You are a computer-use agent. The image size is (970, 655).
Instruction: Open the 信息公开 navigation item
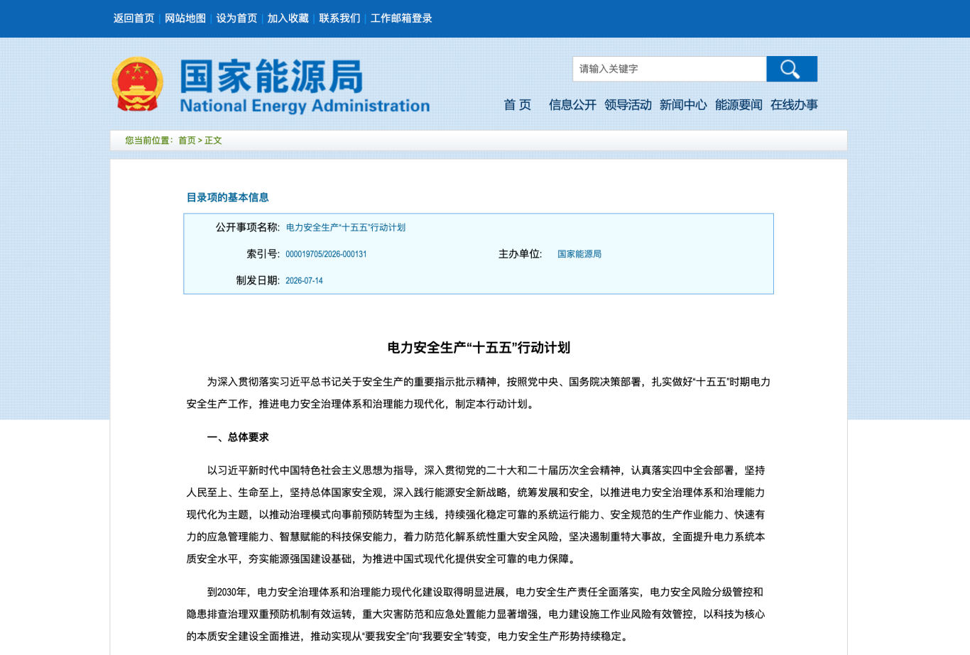click(572, 105)
